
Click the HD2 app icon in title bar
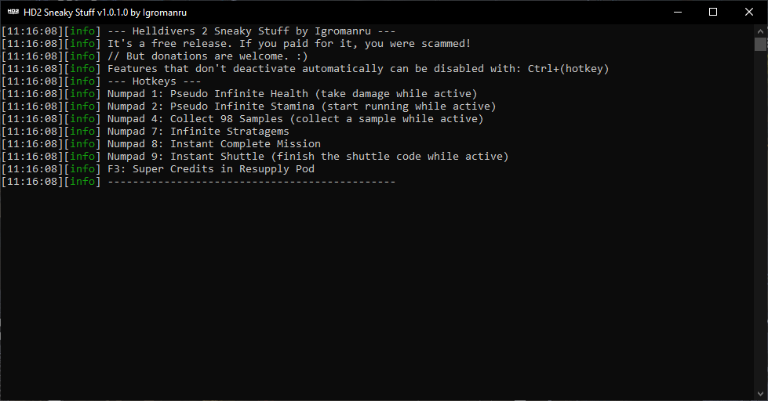pyautogui.click(x=13, y=12)
